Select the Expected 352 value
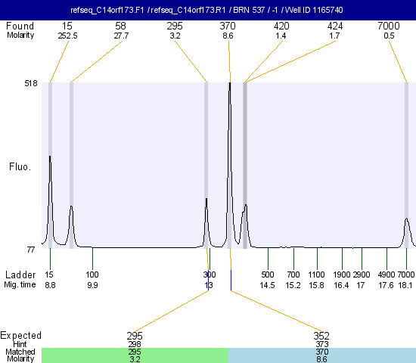 click(321, 336)
